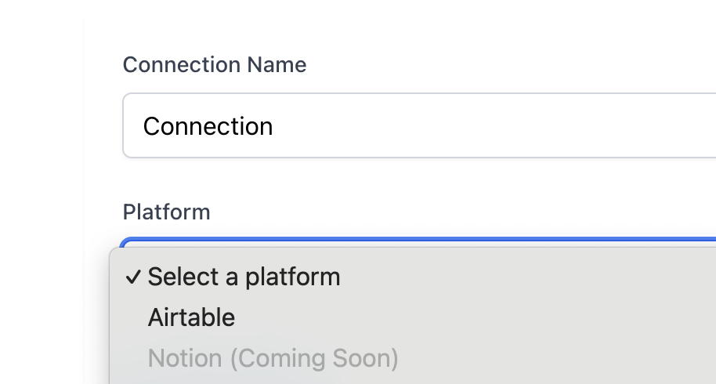716x384 pixels.
Task: Pick the Select a platform placeholder option
Action: (244, 277)
